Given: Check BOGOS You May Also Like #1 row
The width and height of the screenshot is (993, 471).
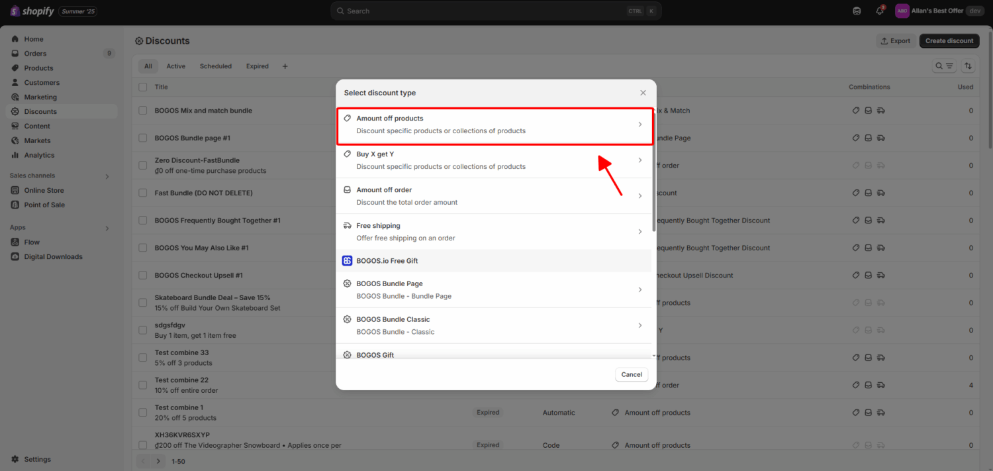Looking at the screenshot, I should tap(143, 248).
